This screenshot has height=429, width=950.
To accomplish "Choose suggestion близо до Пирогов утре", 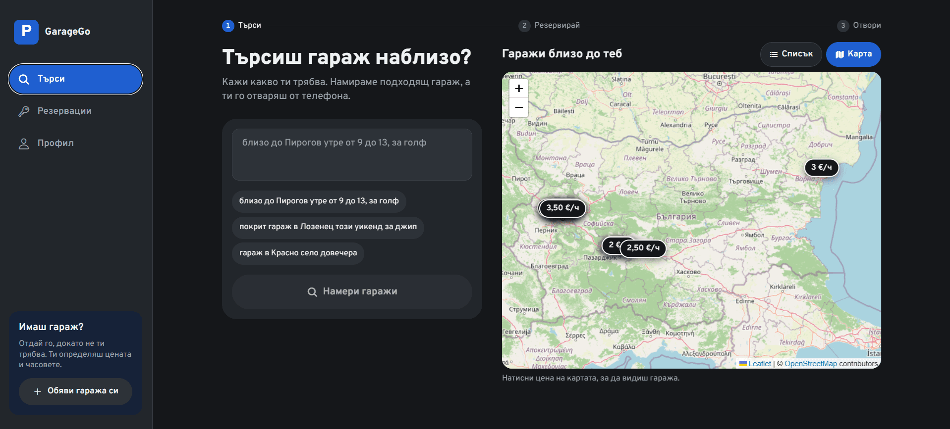I will click(319, 201).
